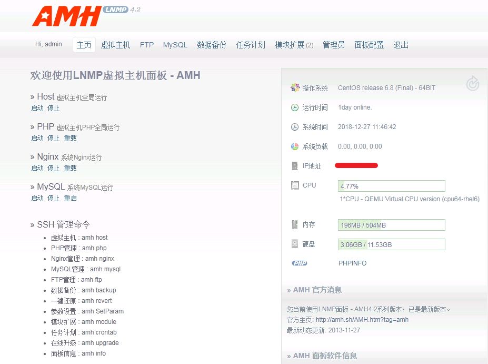Stop the Host service with 停止
The width and height of the screenshot is (488, 364).
[54, 108]
